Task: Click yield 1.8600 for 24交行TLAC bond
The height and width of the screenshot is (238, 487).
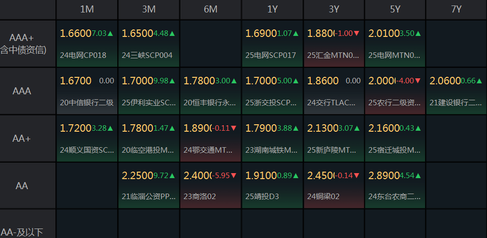Action: [323, 81]
